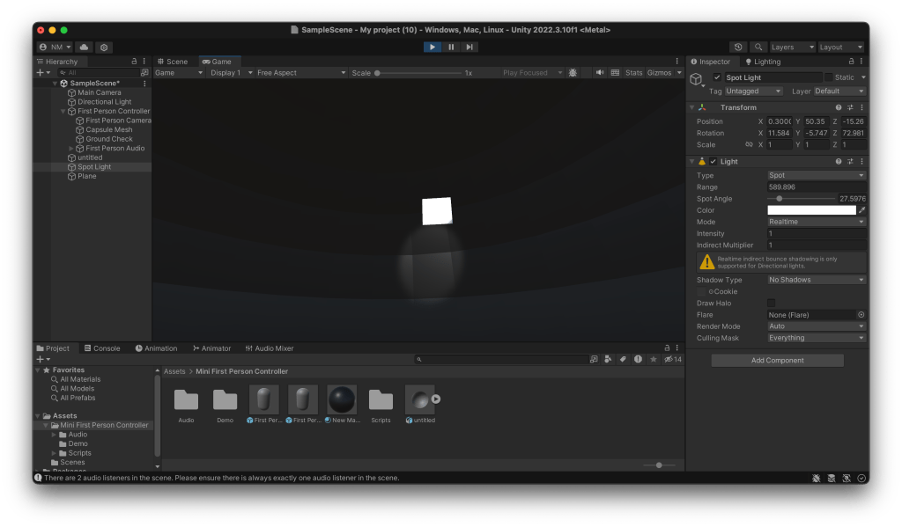Expand the First Person Audio item
This screenshot has height=527, width=902.
[x=71, y=149]
